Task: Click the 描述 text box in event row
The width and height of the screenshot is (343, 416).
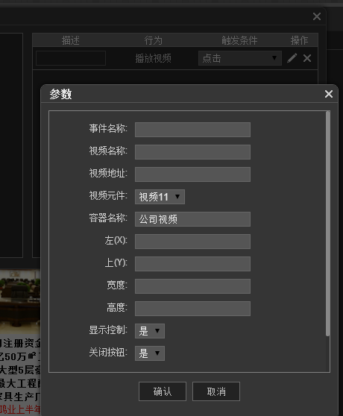Action: [x=71, y=58]
